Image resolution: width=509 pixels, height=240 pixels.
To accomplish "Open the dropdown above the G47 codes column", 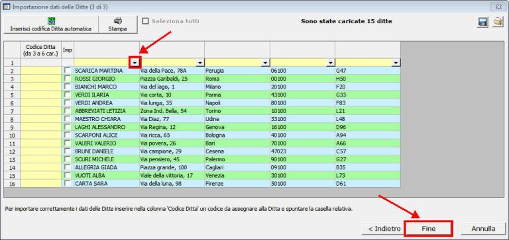I will pos(396,63).
